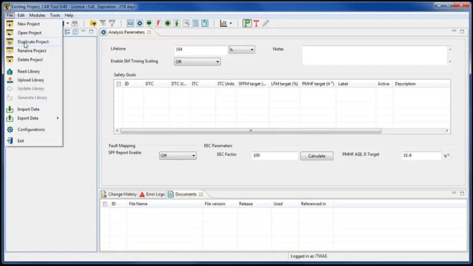Click into the EEC Factor input field
Viewport: 473px width, 266px height.
pyautogui.click(x=274, y=156)
